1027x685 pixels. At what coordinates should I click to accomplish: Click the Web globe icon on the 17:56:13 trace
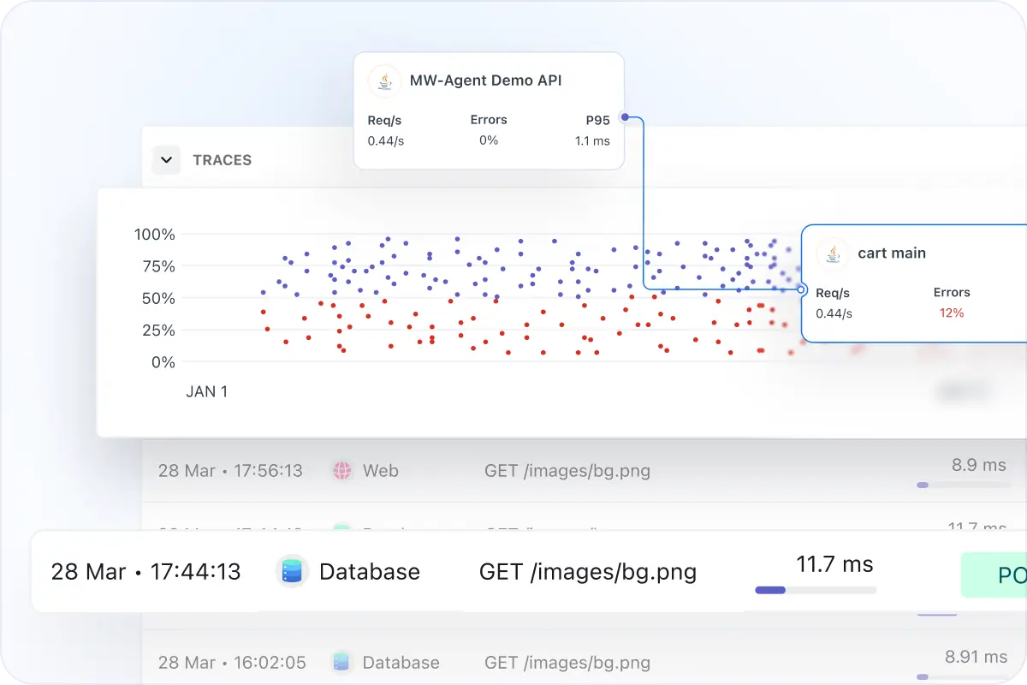pyautogui.click(x=344, y=470)
